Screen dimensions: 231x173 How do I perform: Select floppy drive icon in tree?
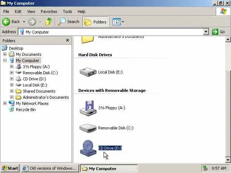coord(18,66)
